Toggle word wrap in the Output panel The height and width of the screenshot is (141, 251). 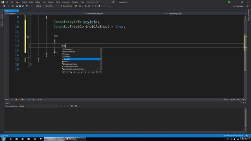[76, 106]
